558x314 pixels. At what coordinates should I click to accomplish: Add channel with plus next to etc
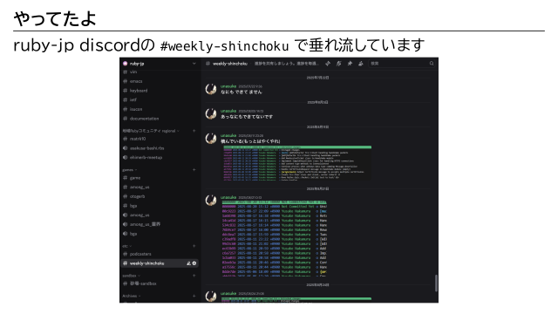pos(194,246)
